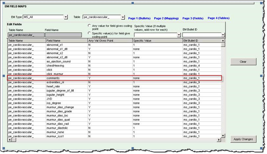Select 'Specific value(s) for field give coding point' radio
267x154 pixels.
click(x=89, y=33)
